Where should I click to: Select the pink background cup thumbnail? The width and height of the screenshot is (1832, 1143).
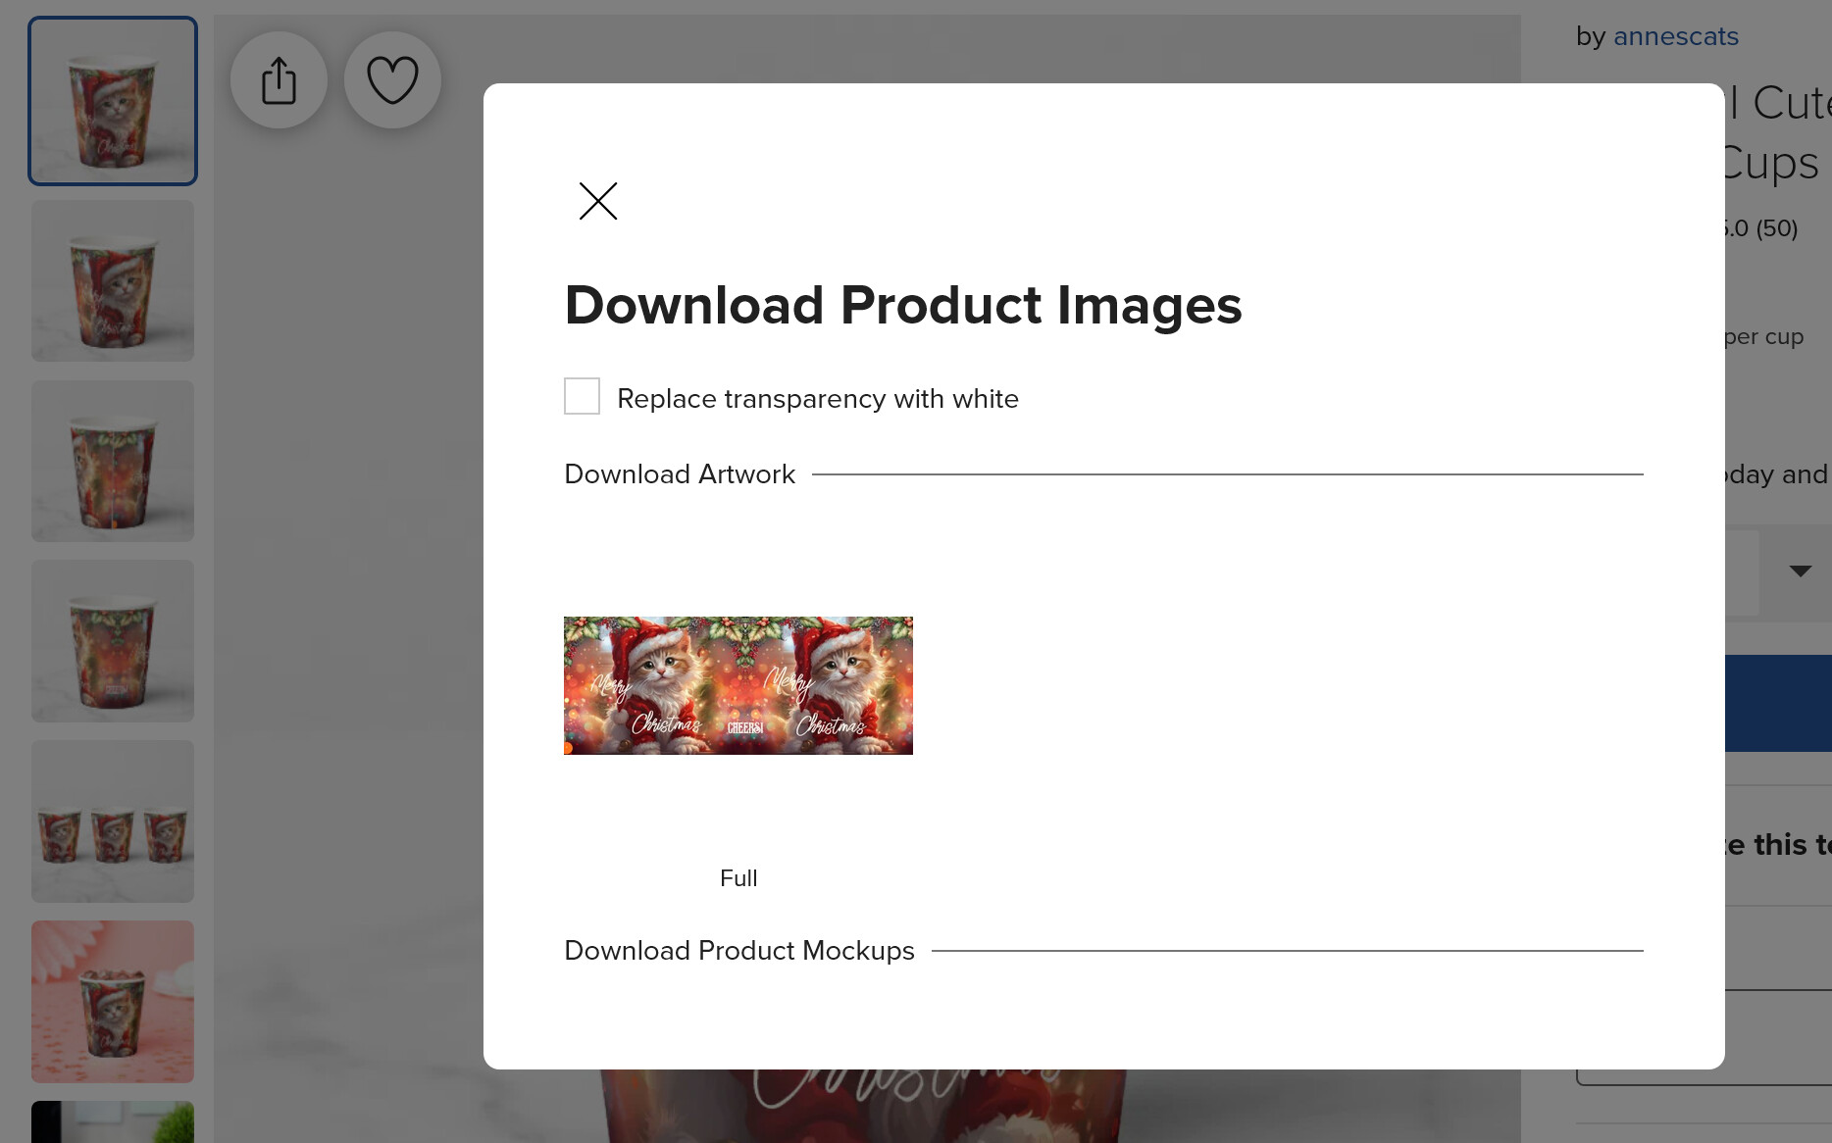point(113,1002)
